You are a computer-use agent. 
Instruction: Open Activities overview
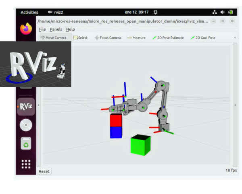(x=29, y=13)
